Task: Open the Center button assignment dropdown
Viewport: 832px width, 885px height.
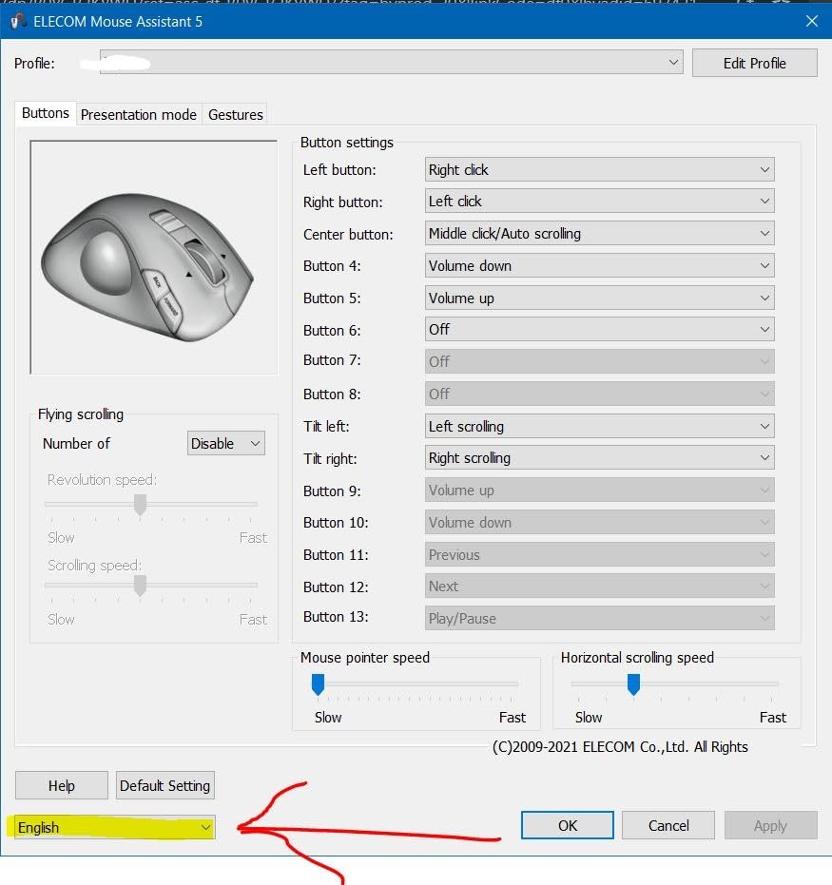Action: click(599, 234)
